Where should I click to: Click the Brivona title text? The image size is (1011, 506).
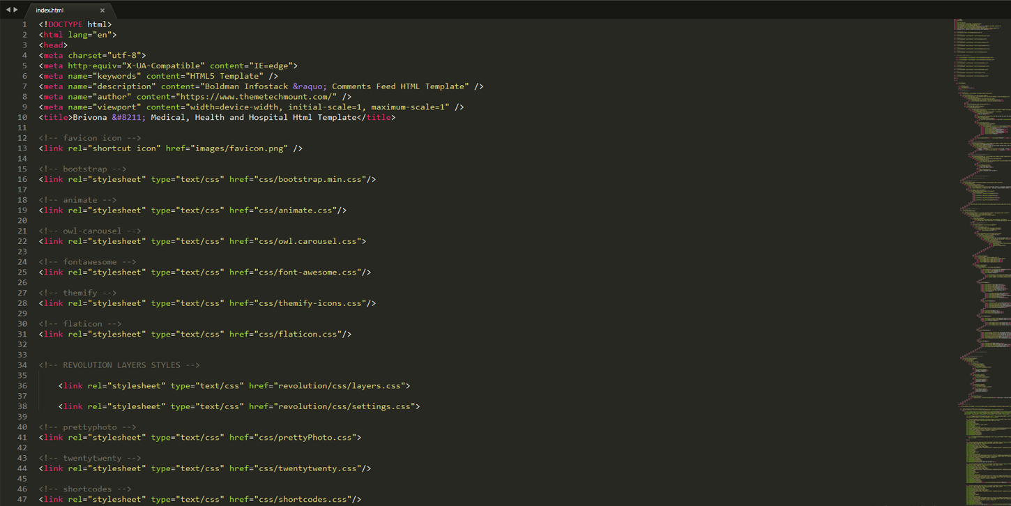click(x=215, y=117)
